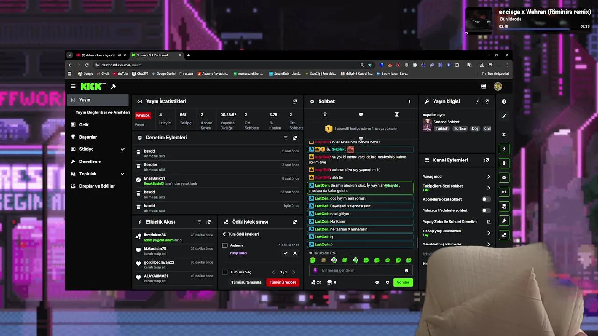Go to previous page of reward requests
Screen dimensions: 598x336
pyautogui.click(x=273, y=272)
